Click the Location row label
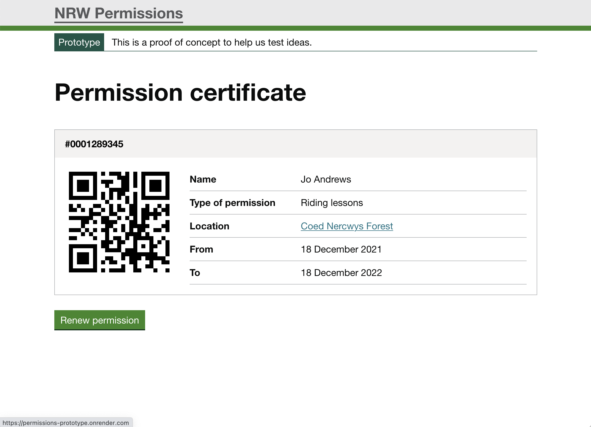 coord(209,226)
